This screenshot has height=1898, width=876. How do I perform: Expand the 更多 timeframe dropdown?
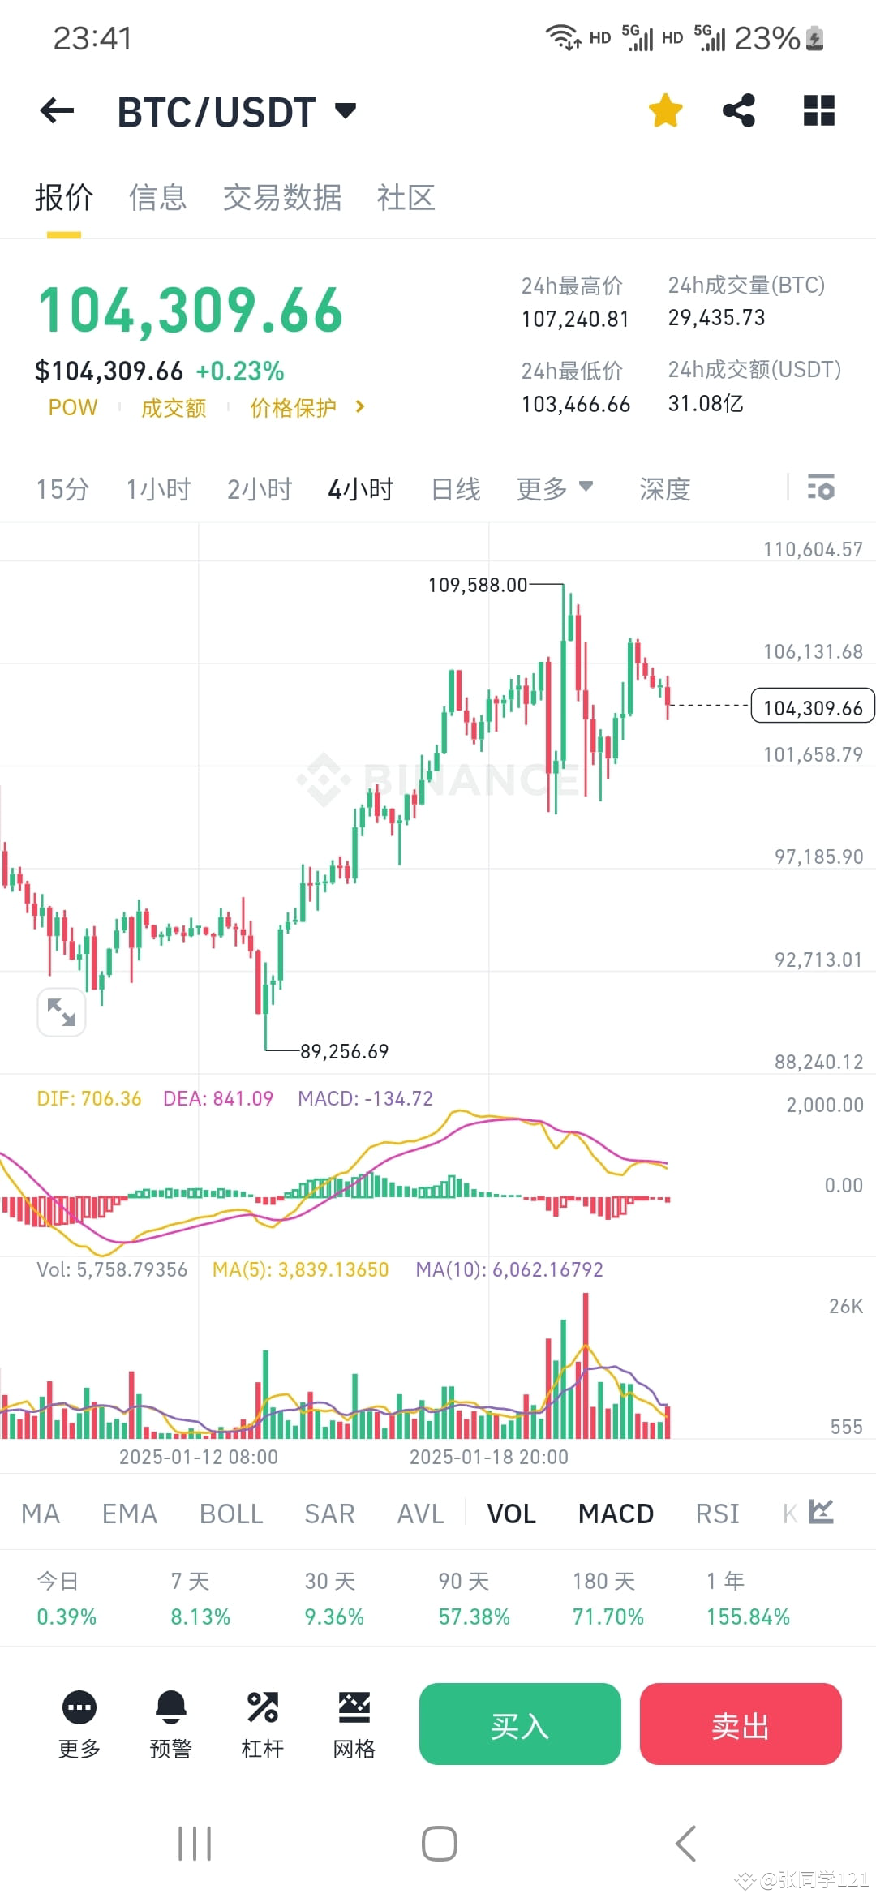pyautogui.click(x=556, y=488)
